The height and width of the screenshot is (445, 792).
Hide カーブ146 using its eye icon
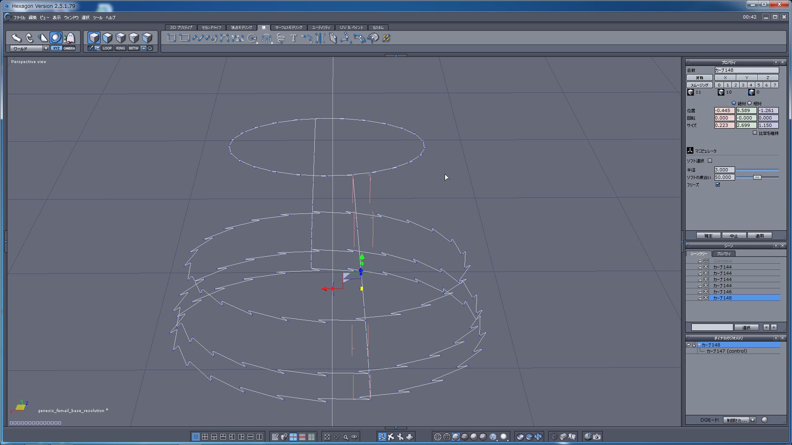(x=705, y=292)
